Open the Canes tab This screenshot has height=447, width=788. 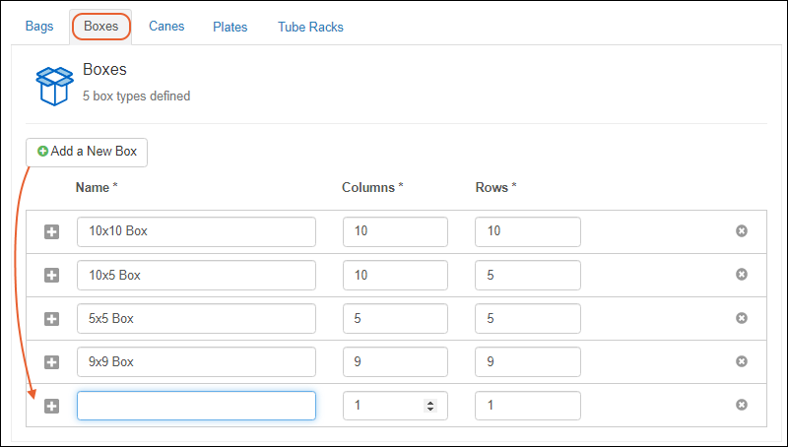pos(166,27)
